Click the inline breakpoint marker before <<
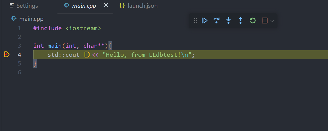This screenshot has width=328, height=131. point(87,54)
